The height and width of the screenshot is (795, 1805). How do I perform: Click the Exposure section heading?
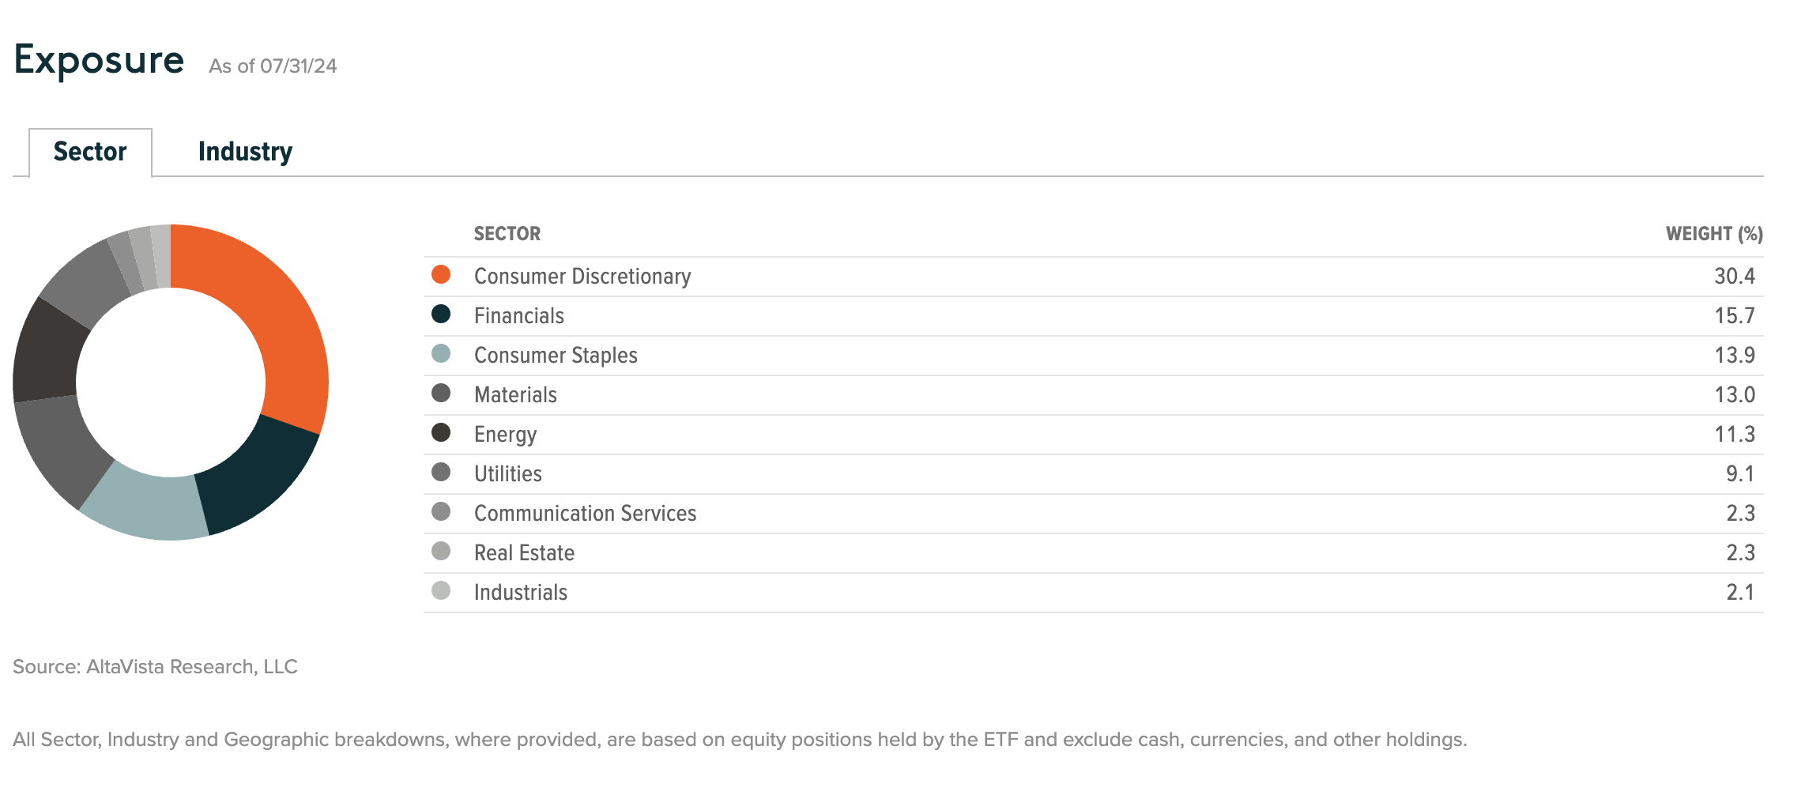100,60
